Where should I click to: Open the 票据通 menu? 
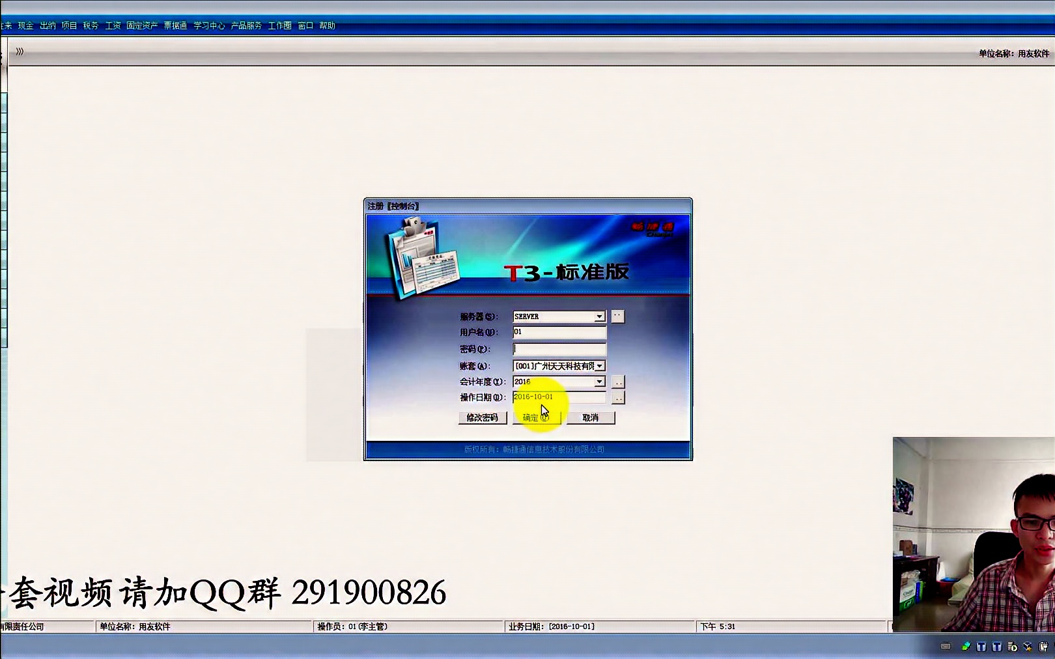pyautogui.click(x=175, y=26)
